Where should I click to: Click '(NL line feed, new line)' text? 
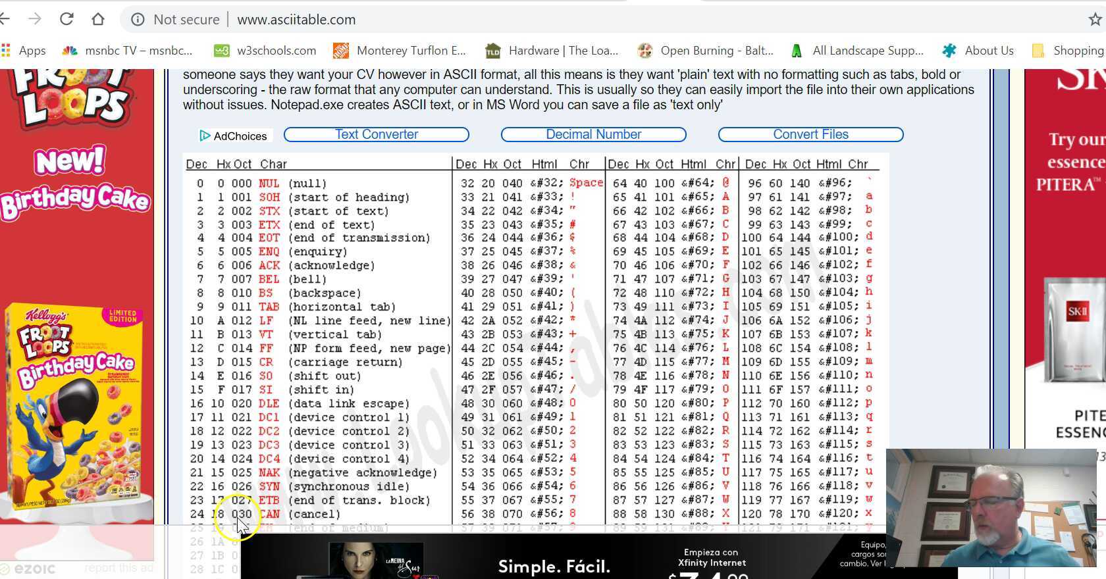[x=370, y=321]
